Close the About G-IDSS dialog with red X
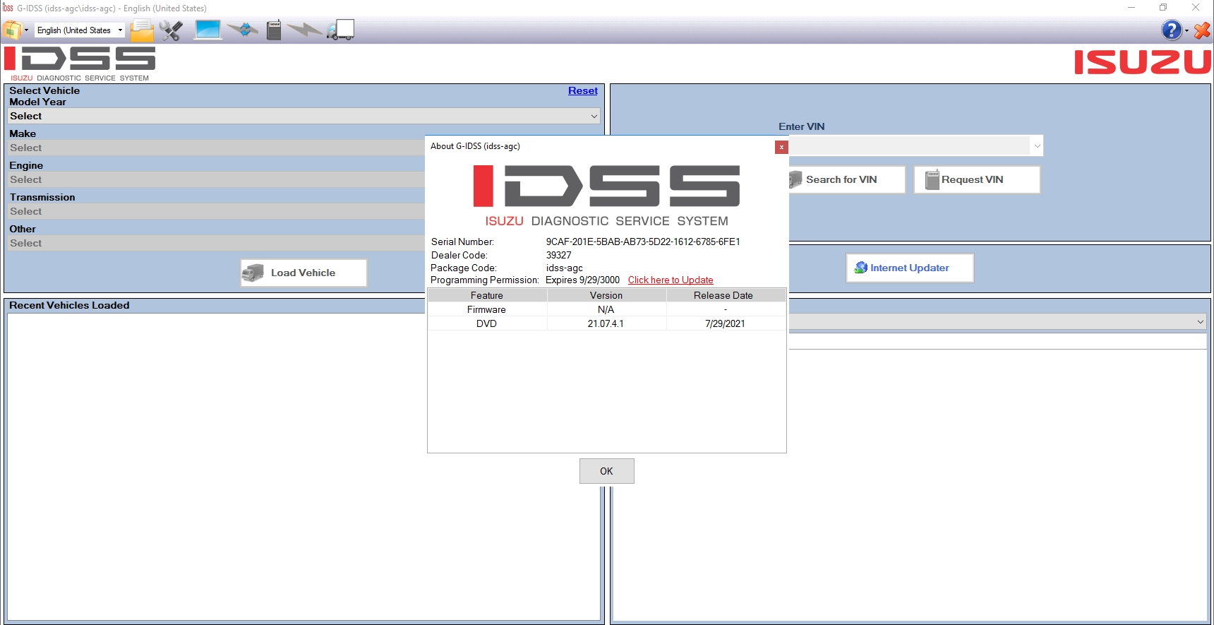The height and width of the screenshot is (625, 1214). tap(781, 147)
